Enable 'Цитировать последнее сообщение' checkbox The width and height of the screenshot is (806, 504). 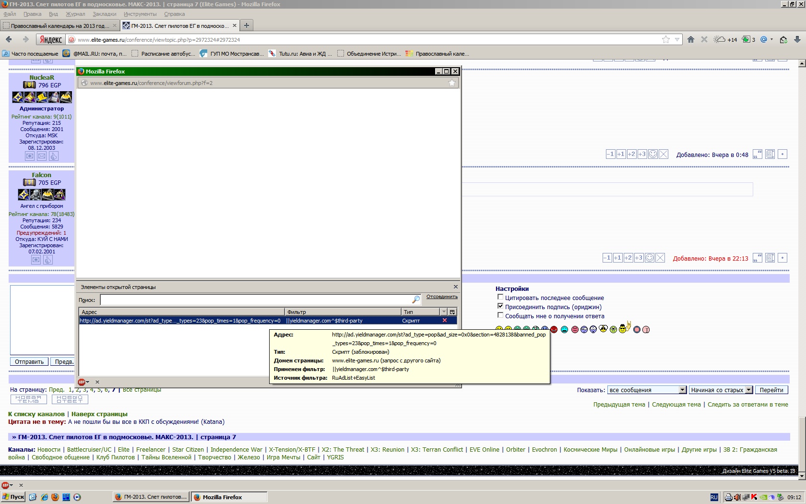click(500, 297)
